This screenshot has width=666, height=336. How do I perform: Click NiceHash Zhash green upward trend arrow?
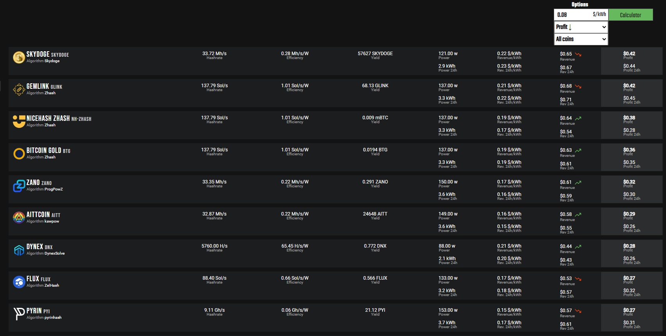(x=578, y=118)
